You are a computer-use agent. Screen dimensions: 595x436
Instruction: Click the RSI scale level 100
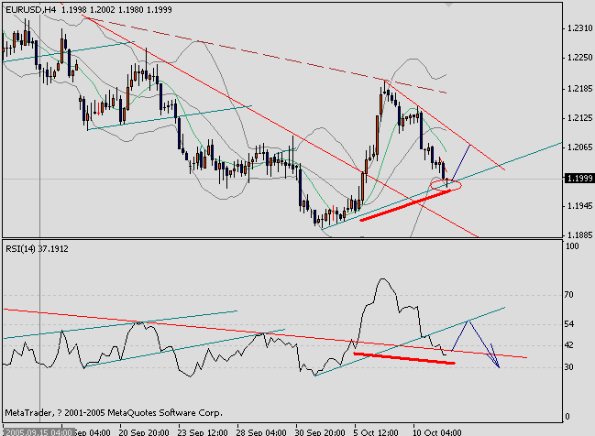point(572,246)
